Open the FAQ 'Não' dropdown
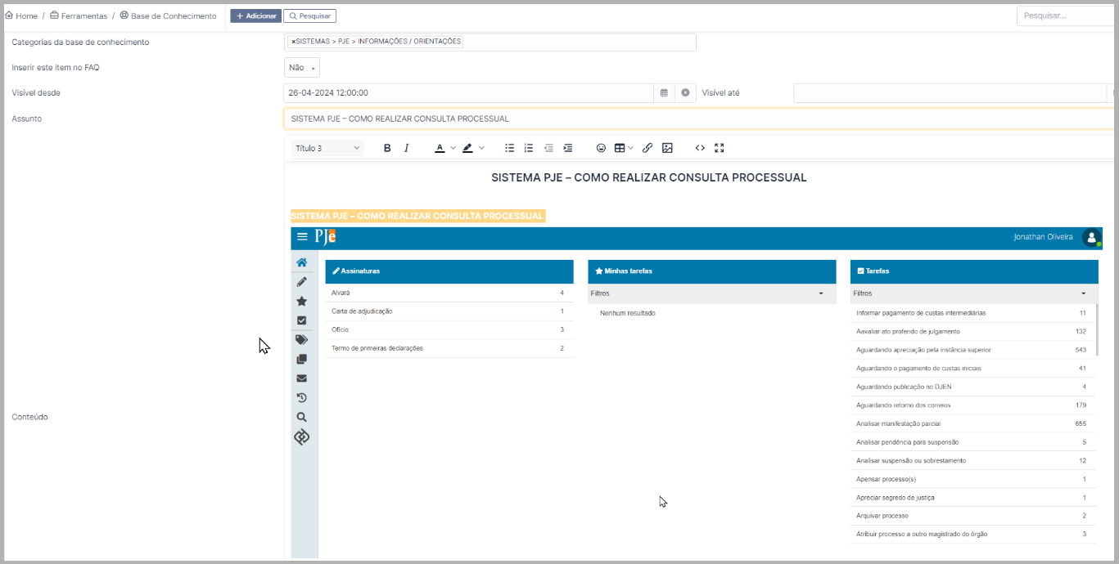 click(x=302, y=68)
